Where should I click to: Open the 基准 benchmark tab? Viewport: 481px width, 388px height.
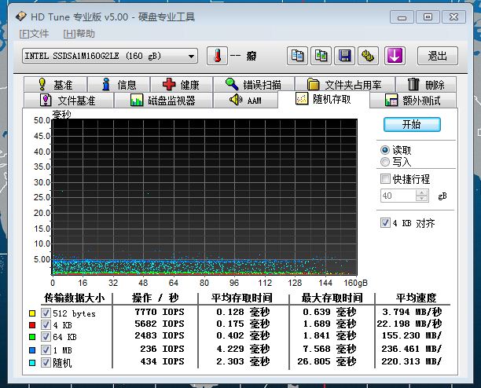pos(56,84)
